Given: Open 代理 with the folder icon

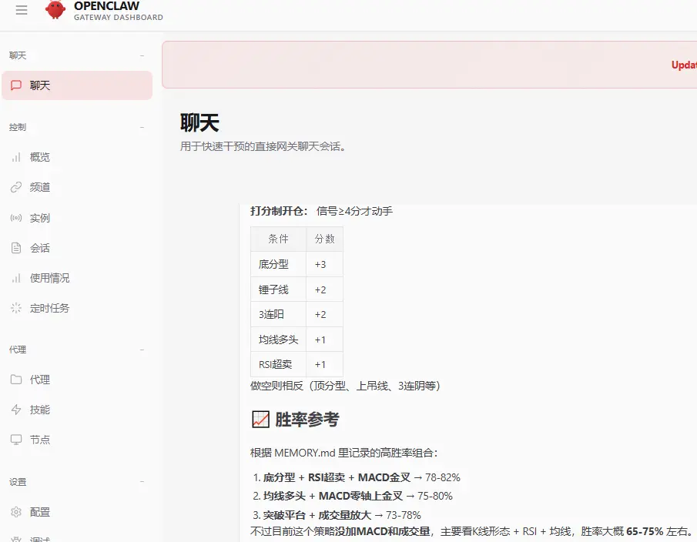Looking at the screenshot, I should (15, 379).
